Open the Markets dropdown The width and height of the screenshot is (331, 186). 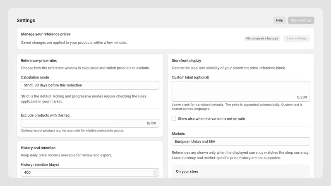(x=241, y=141)
